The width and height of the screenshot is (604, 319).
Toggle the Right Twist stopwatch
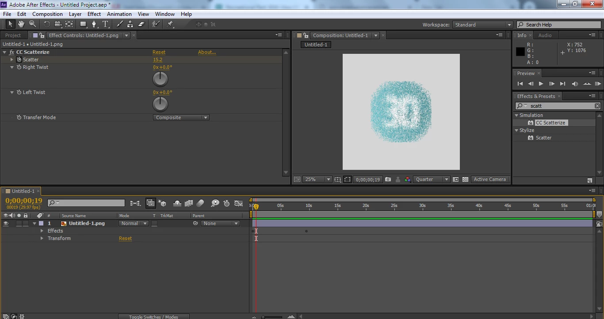tap(19, 67)
